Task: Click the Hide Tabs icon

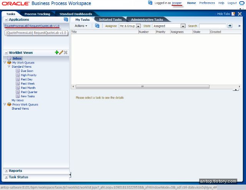Action: tap(233, 14)
